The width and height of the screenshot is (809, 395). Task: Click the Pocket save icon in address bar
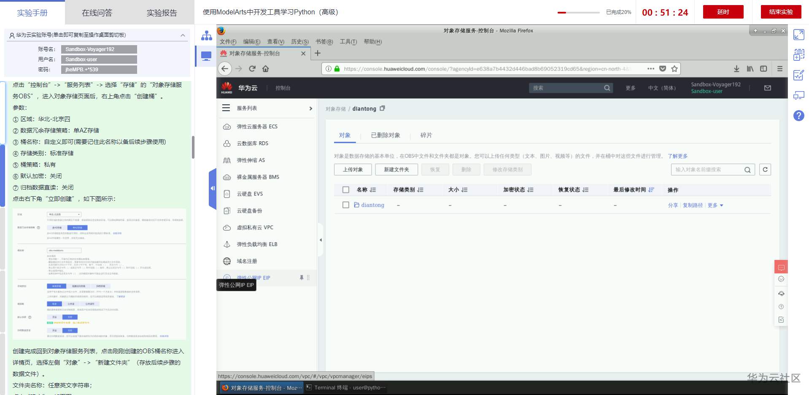pyautogui.click(x=663, y=69)
